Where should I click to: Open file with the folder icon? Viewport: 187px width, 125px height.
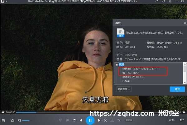pyautogui.click(x=12, y=120)
